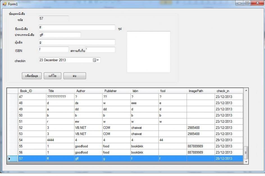Click the ชื่อหนังสือ text field containing 'ff'
This screenshot has width=265, height=176.
click(77, 27)
